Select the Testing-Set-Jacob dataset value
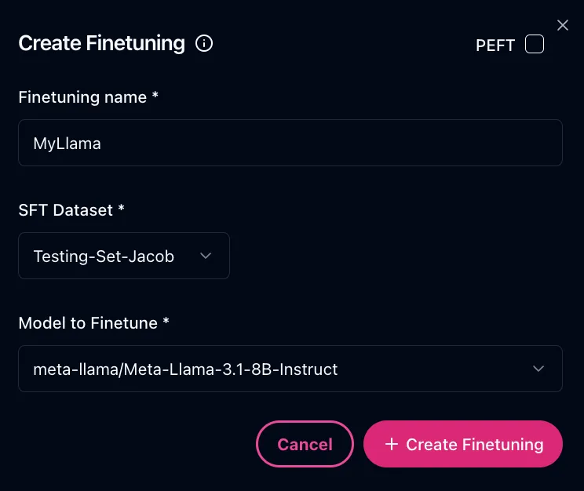 [x=103, y=256]
